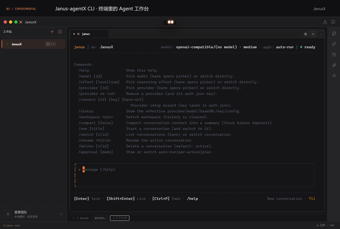This screenshot has width=340, height=229.
Task: Click the medium effort value in the header
Action: pos(250,47)
